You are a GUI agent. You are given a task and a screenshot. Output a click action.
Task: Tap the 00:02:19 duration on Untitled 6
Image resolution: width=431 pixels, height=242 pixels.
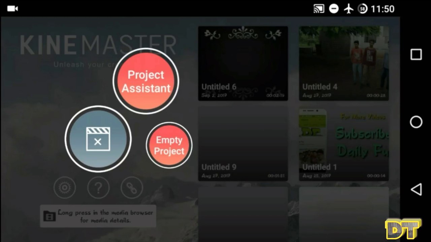(x=275, y=95)
